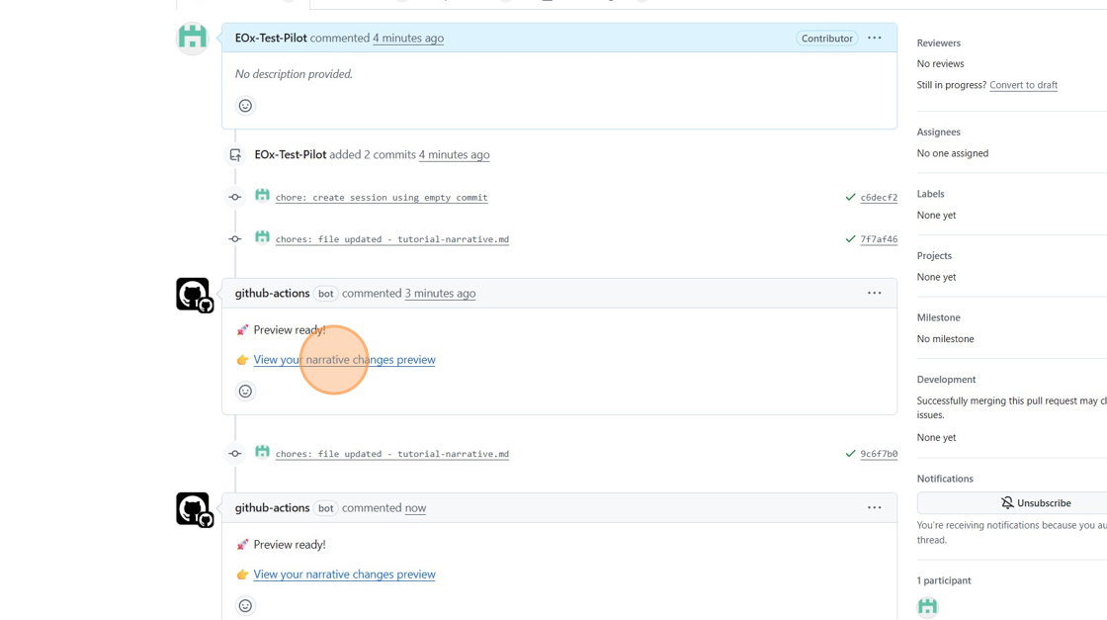Open commit hash 7f7af46
1107x620 pixels.
click(879, 239)
